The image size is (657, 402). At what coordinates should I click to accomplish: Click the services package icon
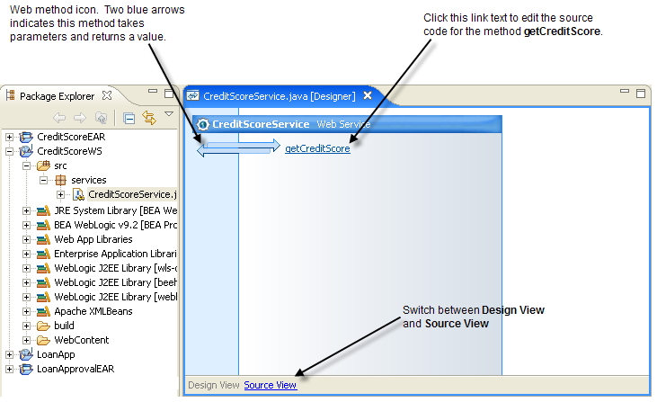coord(61,180)
